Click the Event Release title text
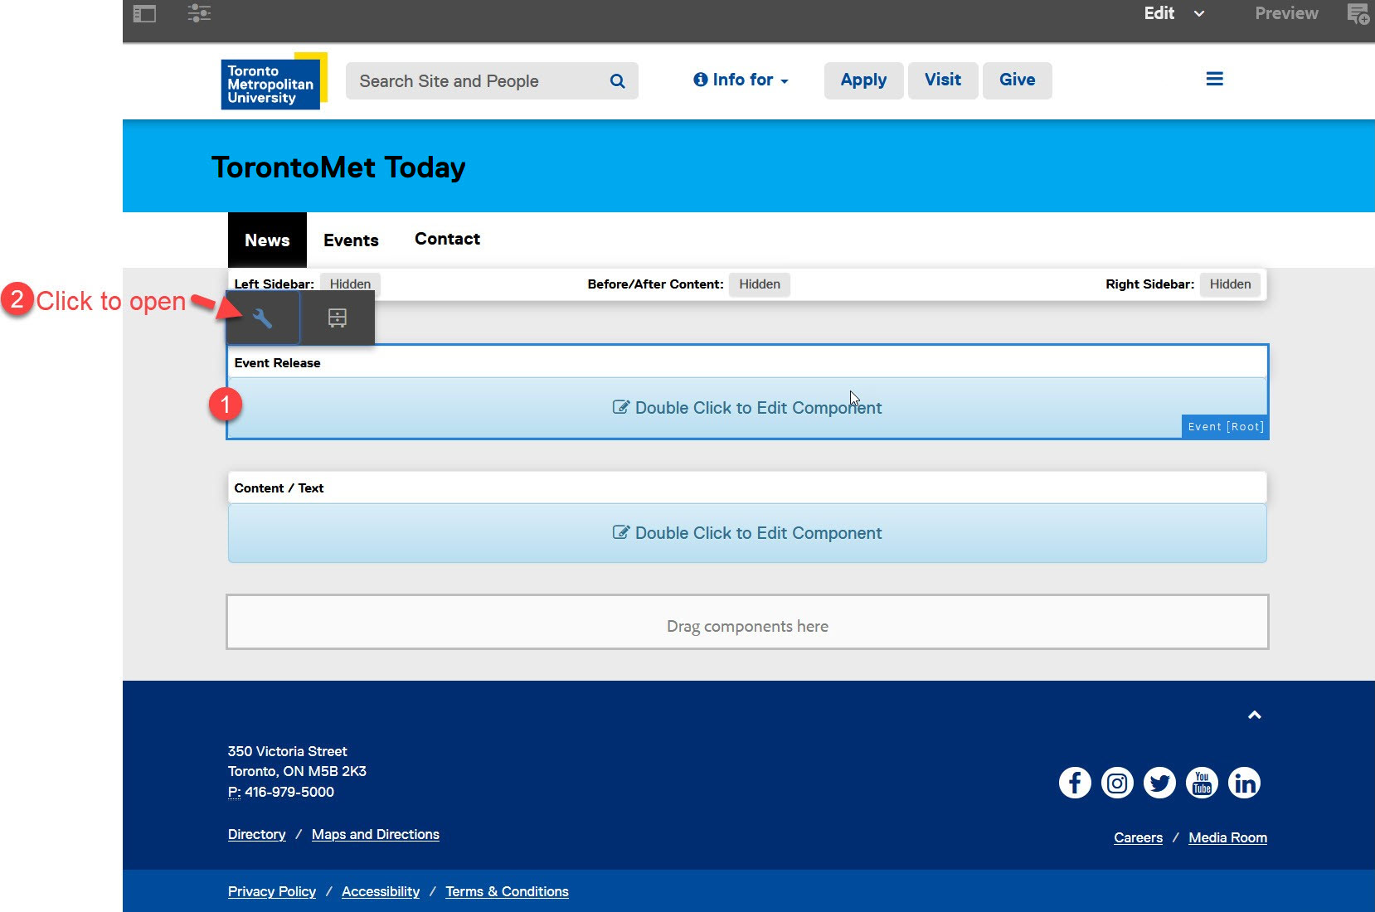The width and height of the screenshot is (1375, 912). (x=277, y=363)
